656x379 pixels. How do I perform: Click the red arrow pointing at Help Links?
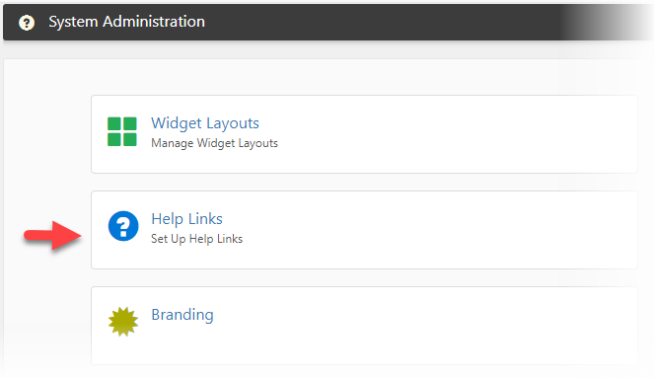[x=52, y=235]
